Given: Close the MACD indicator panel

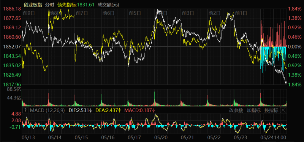Looking at the screenshot, I should point(283,110).
